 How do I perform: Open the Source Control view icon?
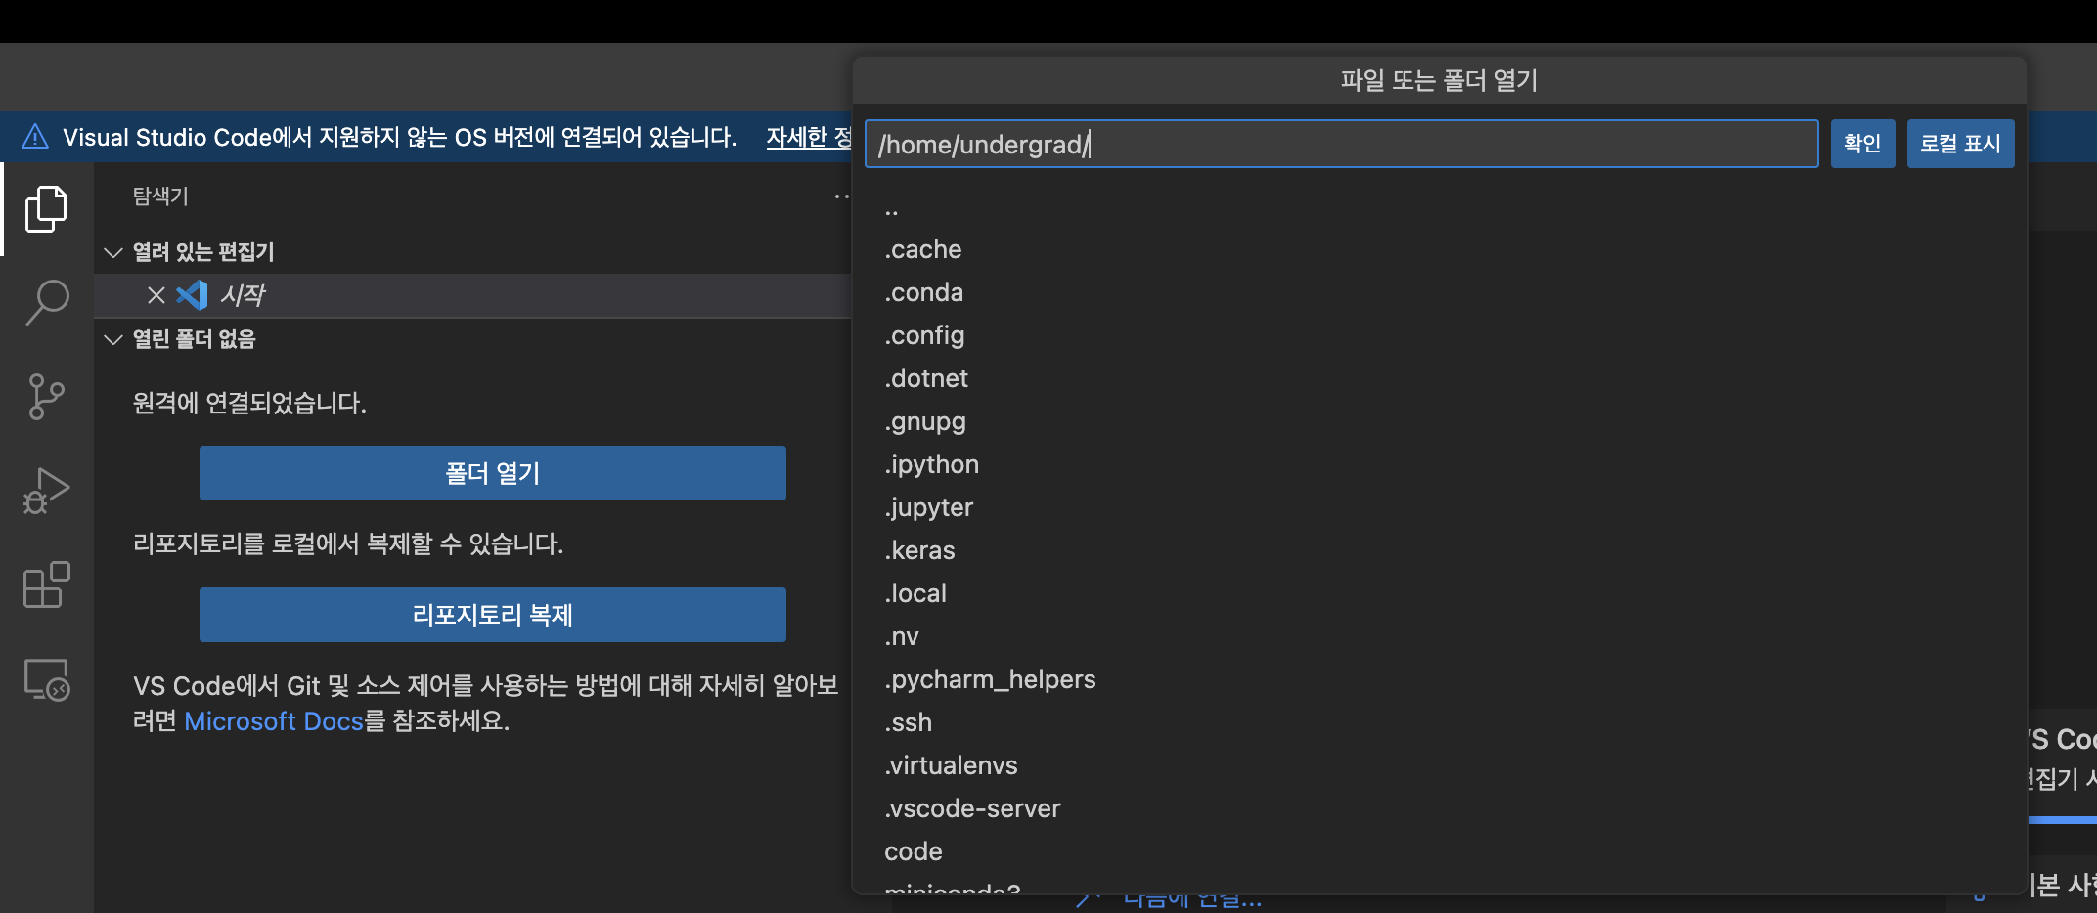[46, 397]
